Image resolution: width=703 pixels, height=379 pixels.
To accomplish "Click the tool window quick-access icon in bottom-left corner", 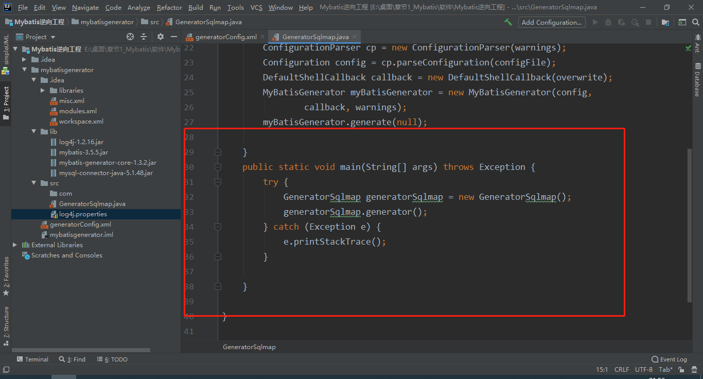I will (x=6, y=370).
